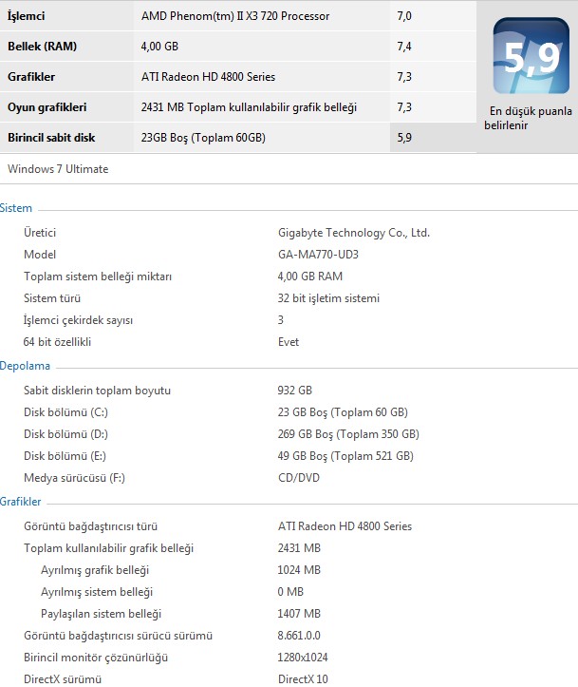Click 'Görüntü bağdaştırıcısı sürücü sürümü' label

click(118, 636)
